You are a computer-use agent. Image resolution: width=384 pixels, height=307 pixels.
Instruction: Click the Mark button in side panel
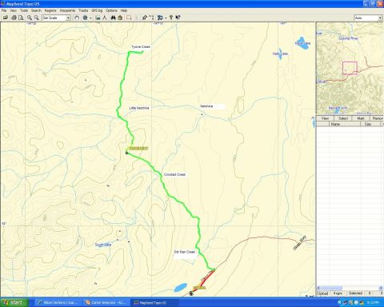[361, 118]
